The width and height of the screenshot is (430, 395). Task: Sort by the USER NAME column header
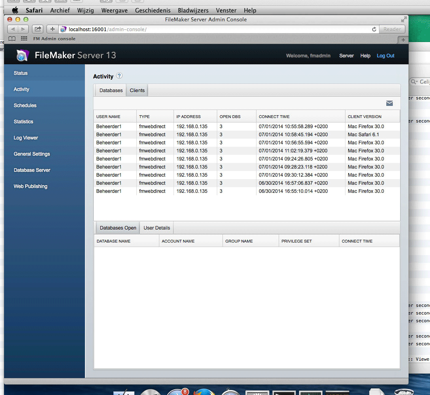(115, 116)
